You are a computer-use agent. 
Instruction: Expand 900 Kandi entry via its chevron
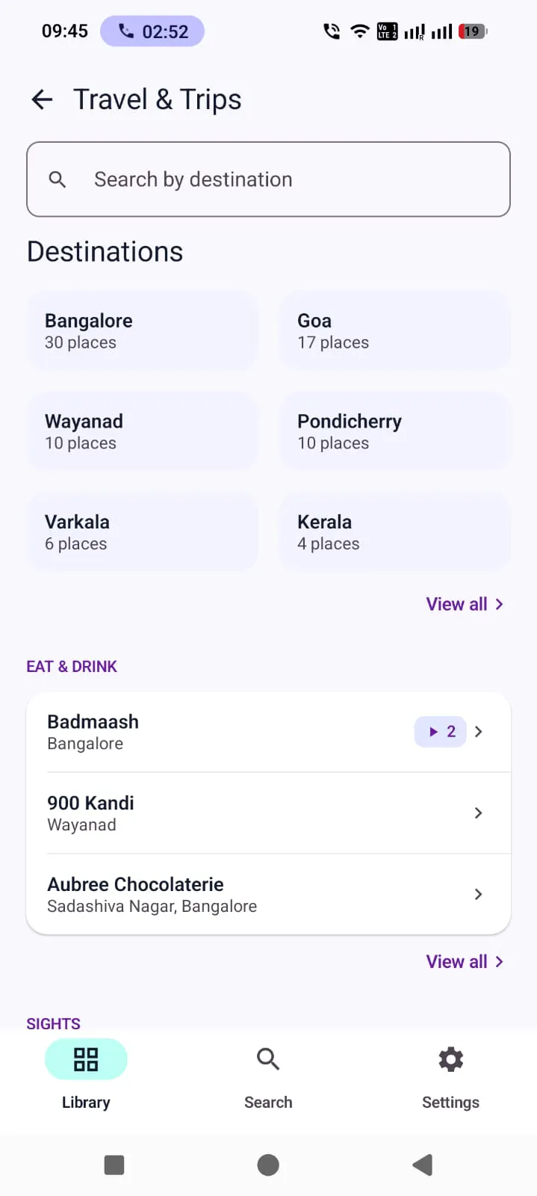tap(479, 813)
